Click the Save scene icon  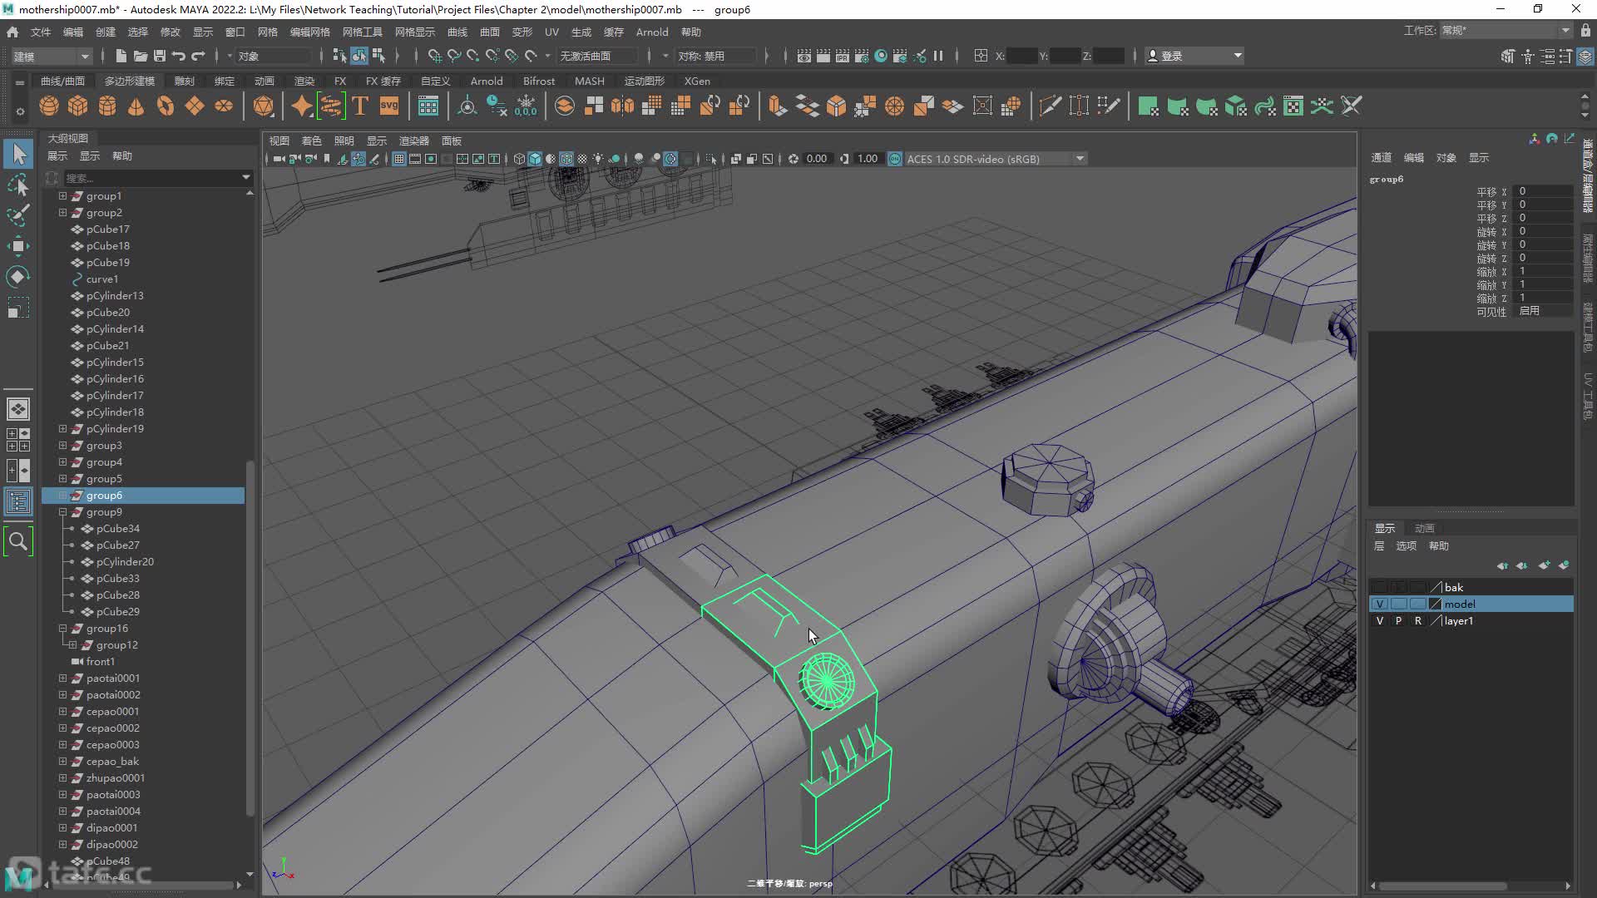160,56
